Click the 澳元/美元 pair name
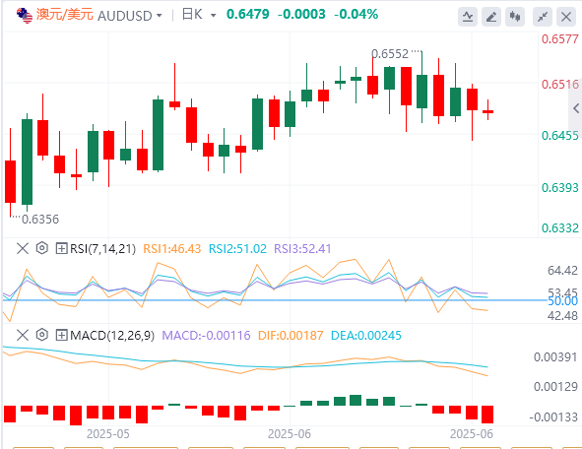 click(x=65, y=15)
